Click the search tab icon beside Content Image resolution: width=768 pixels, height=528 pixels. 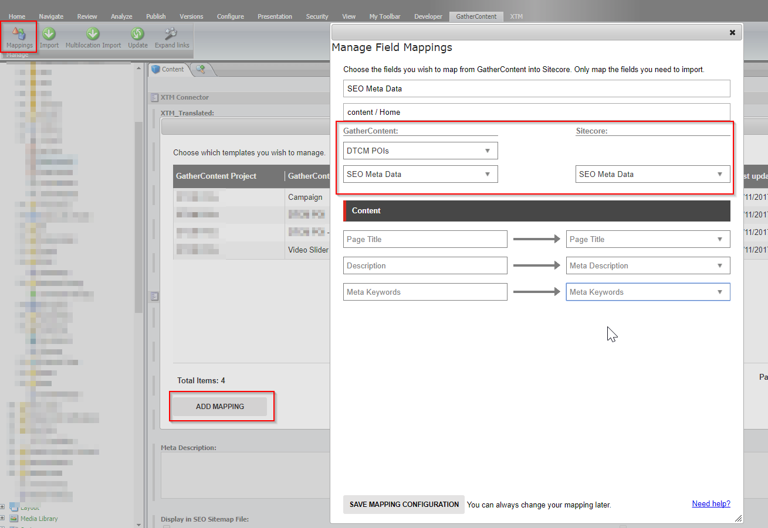[x=201, y=69]
